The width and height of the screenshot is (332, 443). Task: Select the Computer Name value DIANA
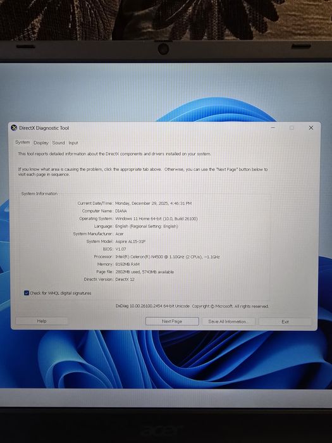(x=121, y=211)
